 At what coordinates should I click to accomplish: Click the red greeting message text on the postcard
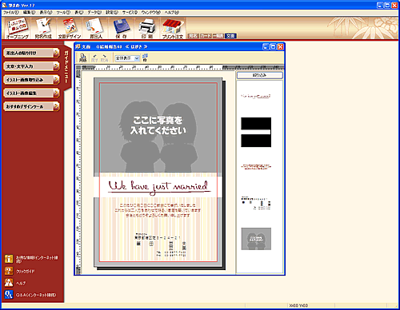click(158, 210)
